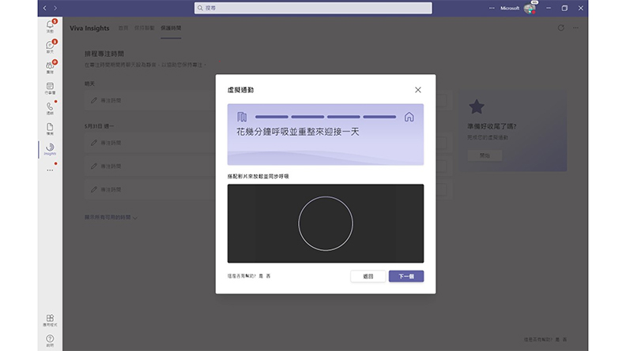626x351 pixels.
Task: Click the 開始 button on wrap-up card
Action: 485,155
